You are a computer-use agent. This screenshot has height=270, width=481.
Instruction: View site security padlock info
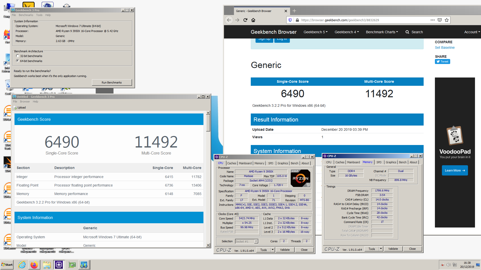tap(297, 20)
